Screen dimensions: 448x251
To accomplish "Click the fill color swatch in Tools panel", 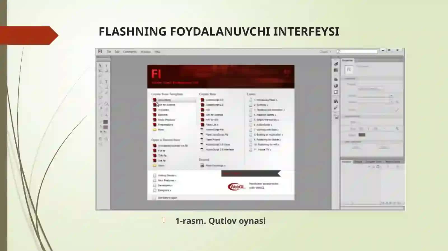I will (106, 127).
